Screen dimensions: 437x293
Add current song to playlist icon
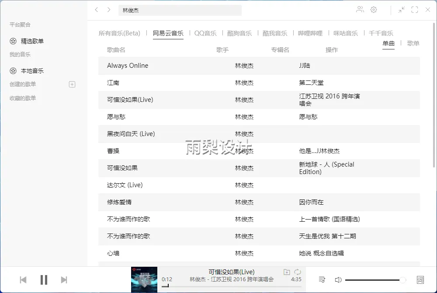coord(287,272)
